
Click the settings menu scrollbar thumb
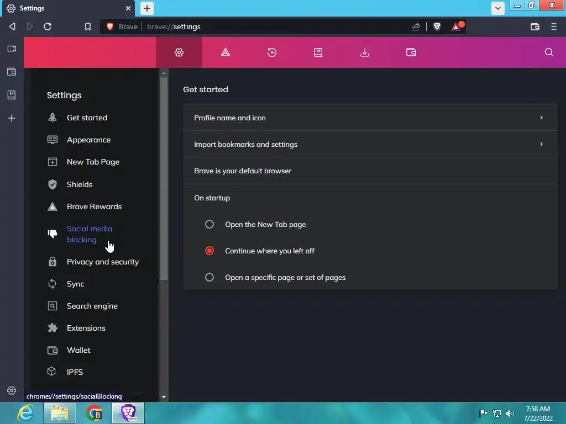[x=164, y=178]
